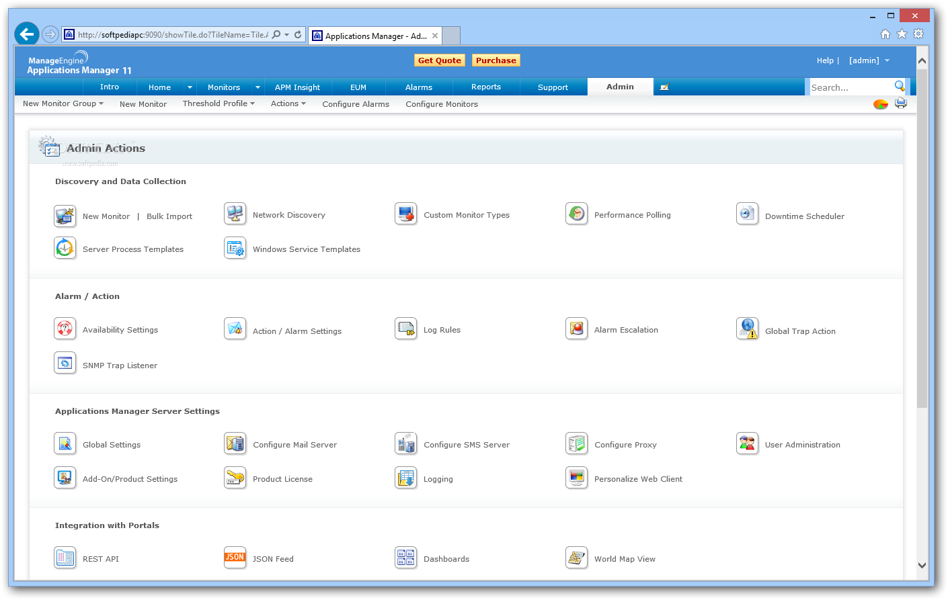Expand the [admin] user dropdown
This screenshot has width=948, height=600.
pyautogui.click(x=887, y=60)
